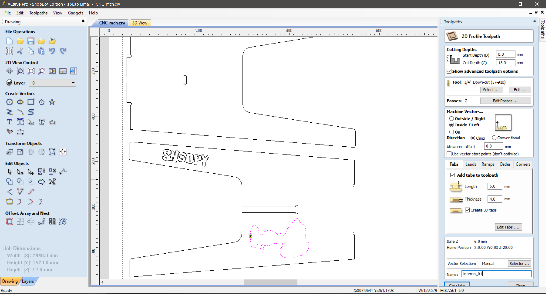Toggle Add tabs to toolpath checkbox
The height and width of the screenshot is (294, 546).
click(x=452, y=175)
